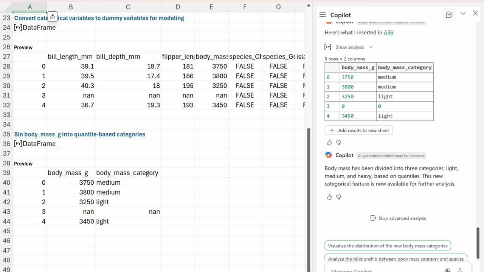Click thumbs down under the results table

coord(338,143)
